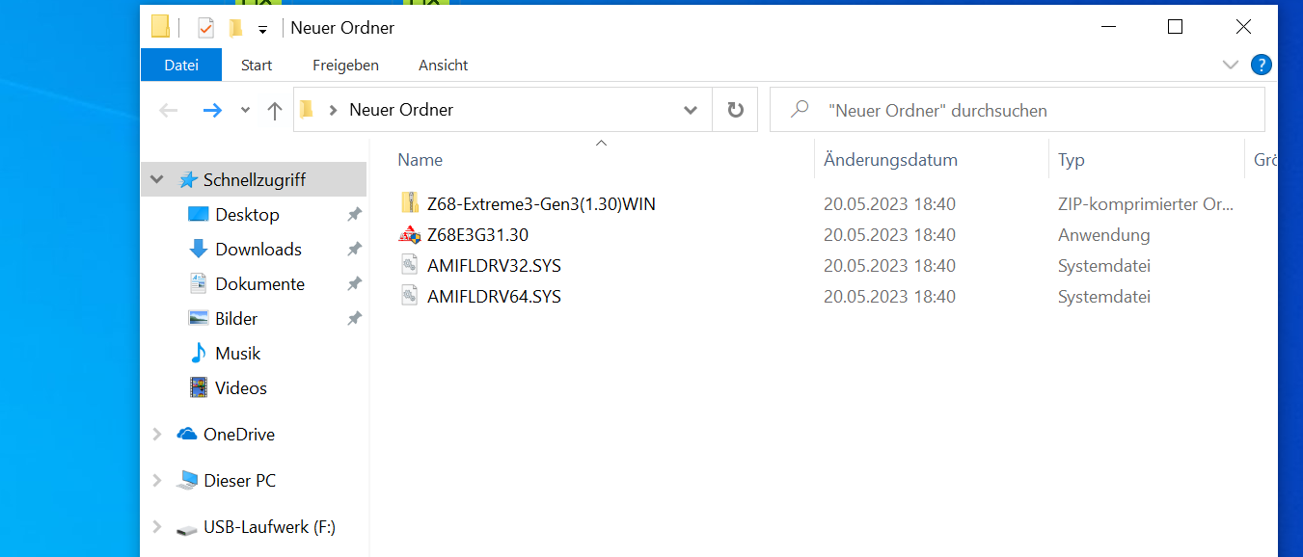Open the Datei tab
The width and height of the screenshot is (1303, 557).
181,66
